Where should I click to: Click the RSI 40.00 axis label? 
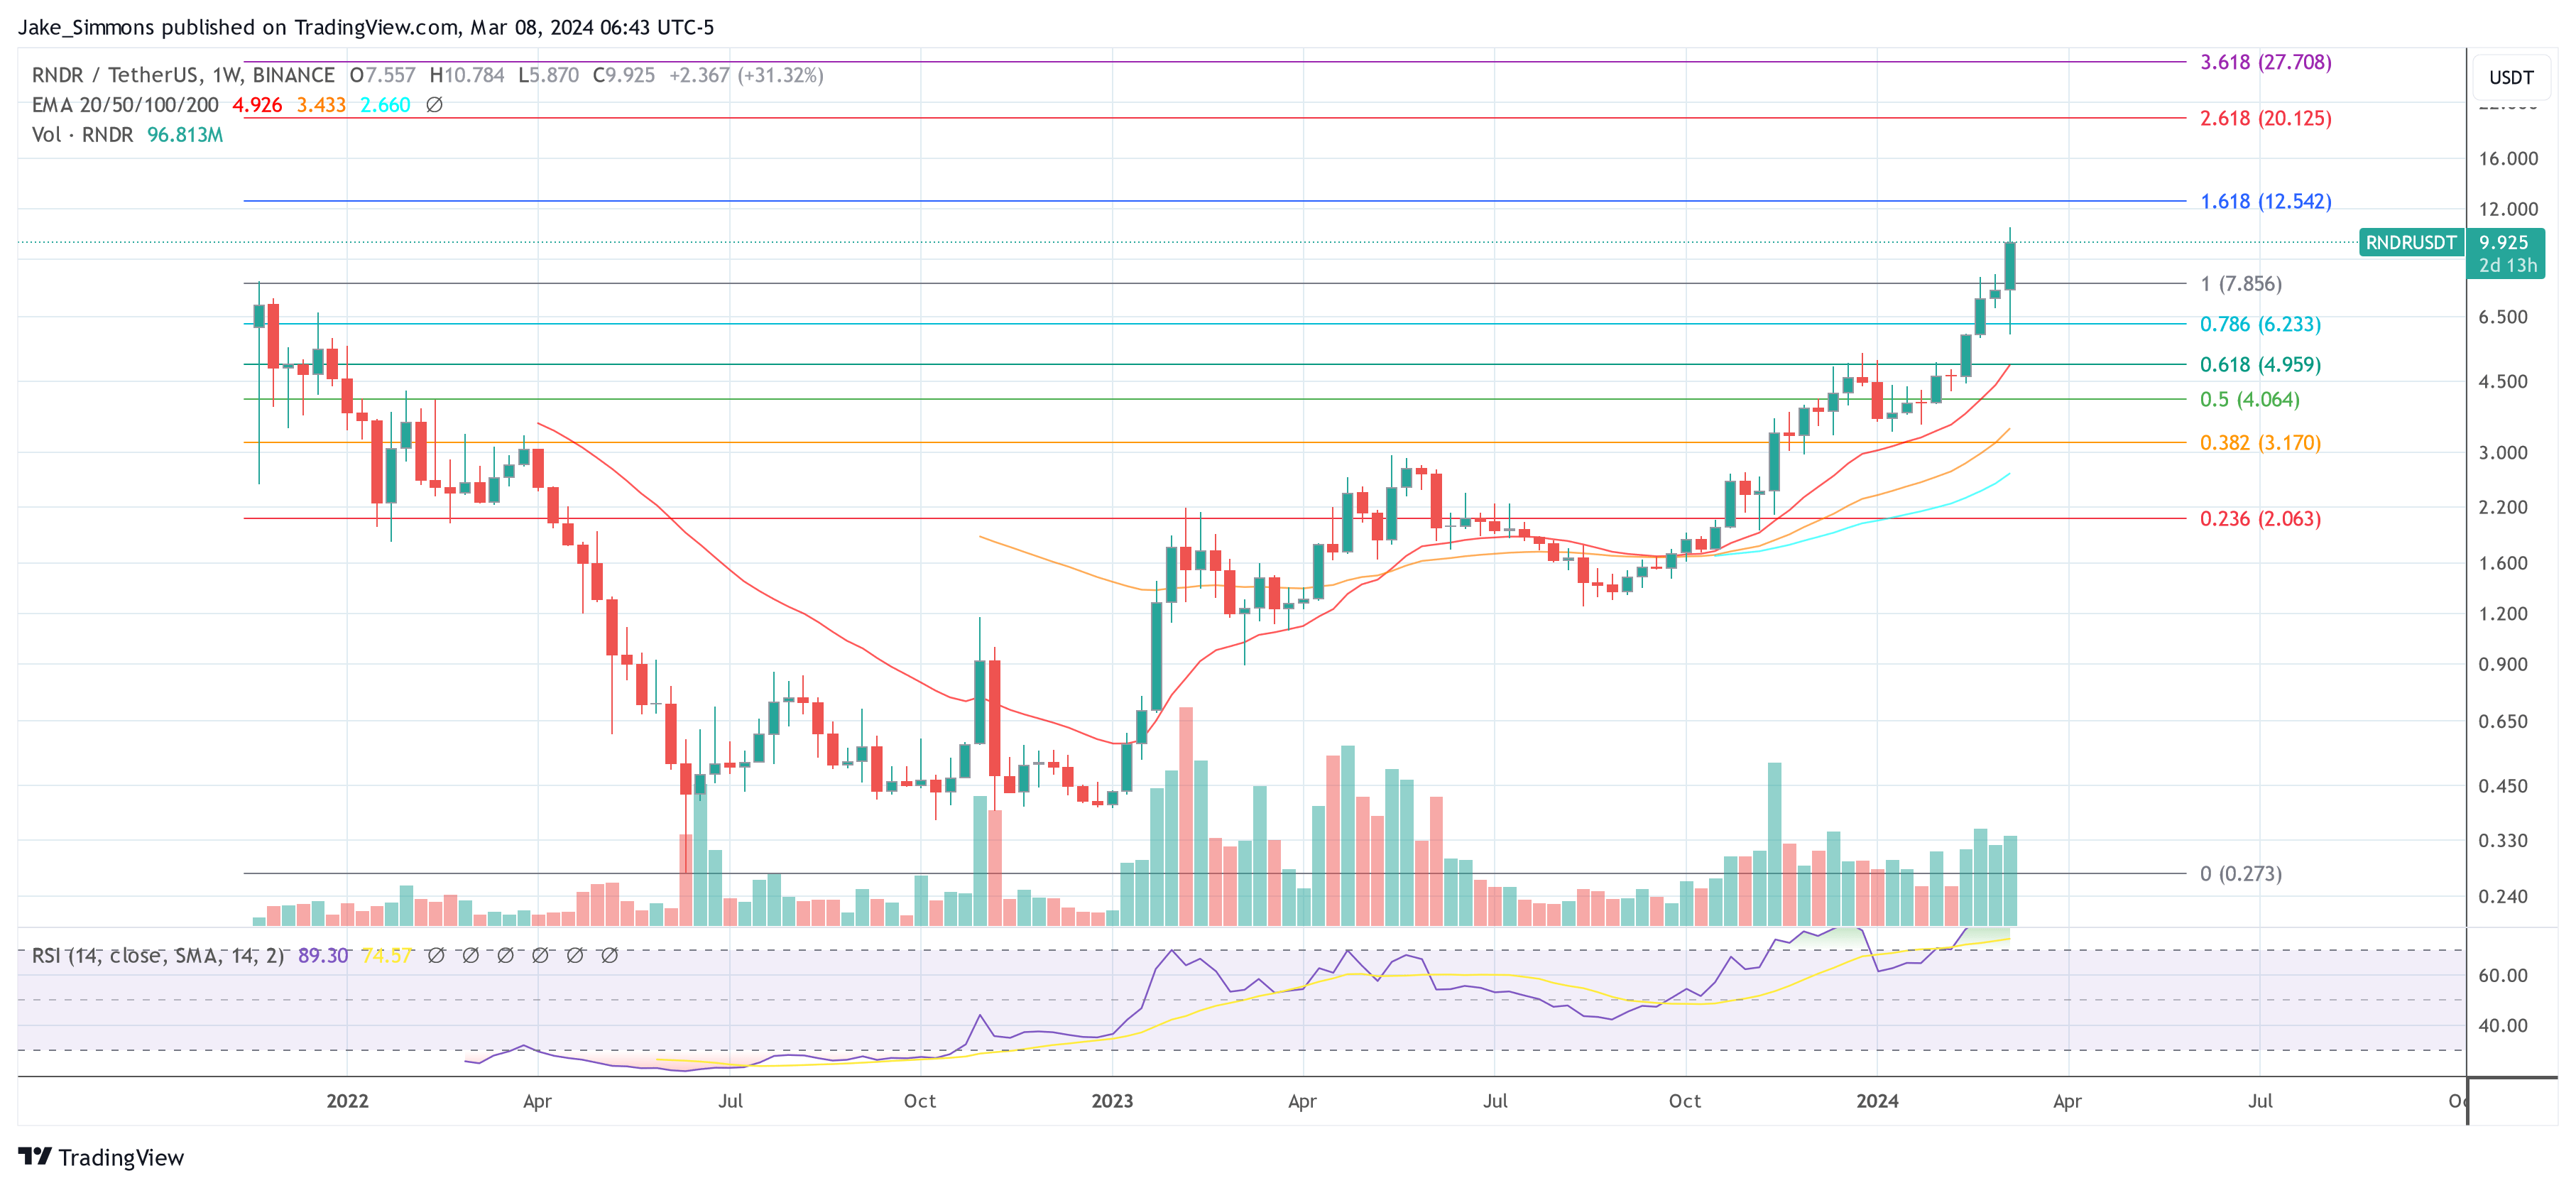[2503, 1025]
